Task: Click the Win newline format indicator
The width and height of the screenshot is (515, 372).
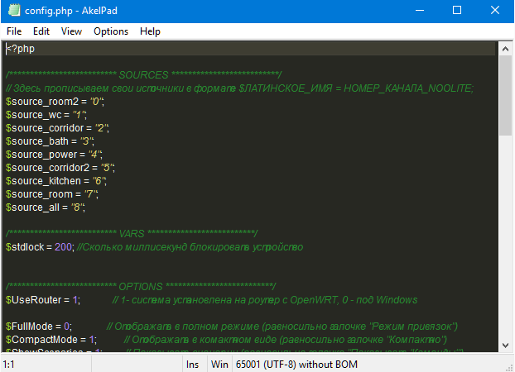Action: click(x=219, y=365)
